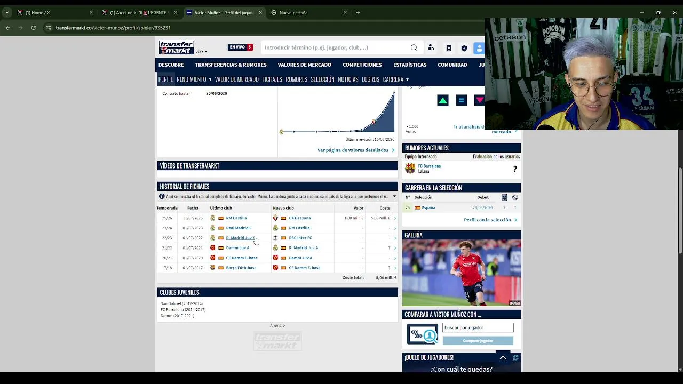Click the Osasuna crest in 25/26 row
The width and height of the screenshot is (683, 384).
pos(275,218)
